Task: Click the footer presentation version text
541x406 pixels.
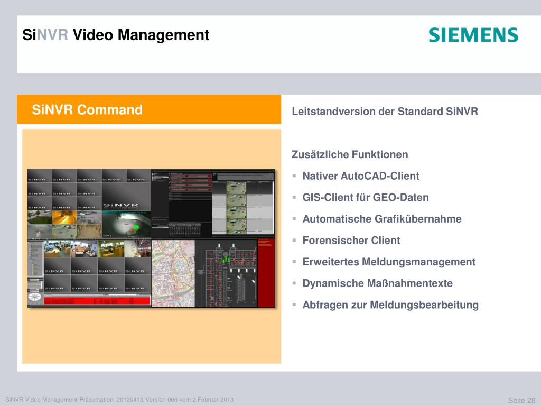Action: (x=119, y=400)
